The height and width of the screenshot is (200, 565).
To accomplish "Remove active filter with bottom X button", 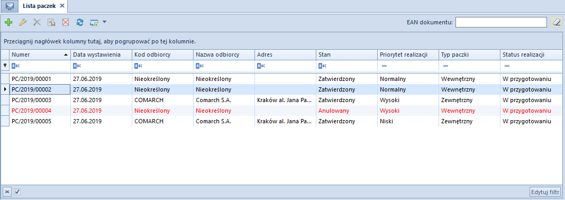I will tap(7, 192).
